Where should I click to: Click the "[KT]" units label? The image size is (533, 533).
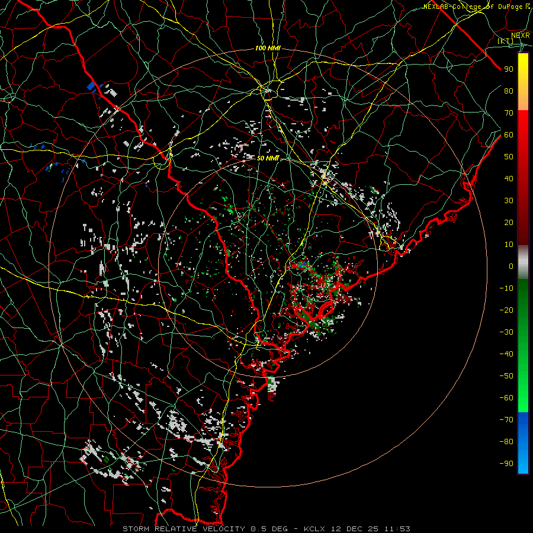pos(506,41)
